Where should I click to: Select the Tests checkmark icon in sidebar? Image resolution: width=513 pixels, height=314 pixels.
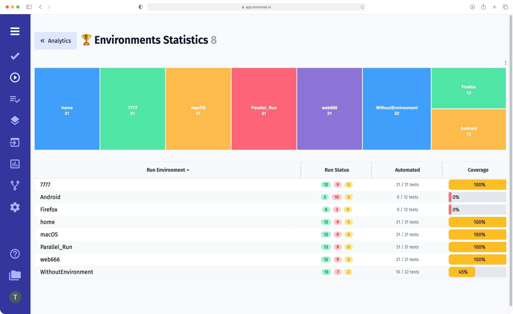tap(15, 56)
